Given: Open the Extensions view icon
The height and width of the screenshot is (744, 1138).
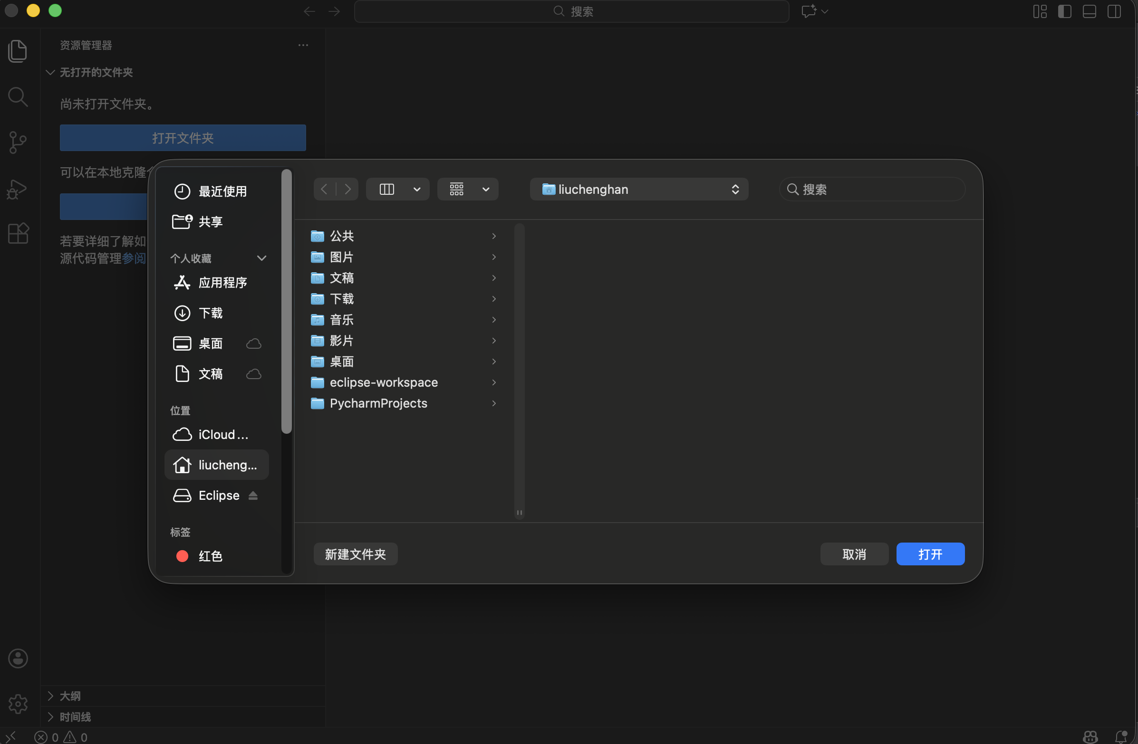Looking at the screenshot, I should [18, 234].
